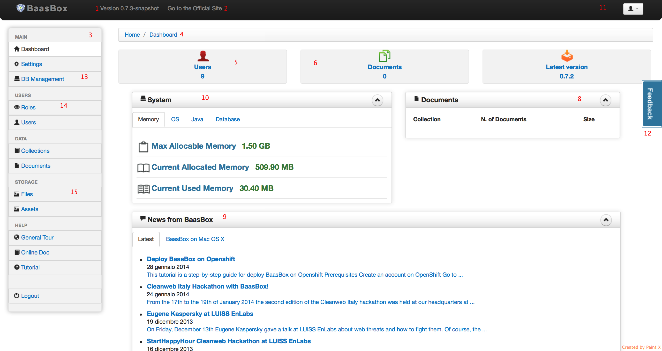Image resolution: width=662 pixels, height=351 pixels.
Task: Open the Settings page from sidebar
Action: 55,64
